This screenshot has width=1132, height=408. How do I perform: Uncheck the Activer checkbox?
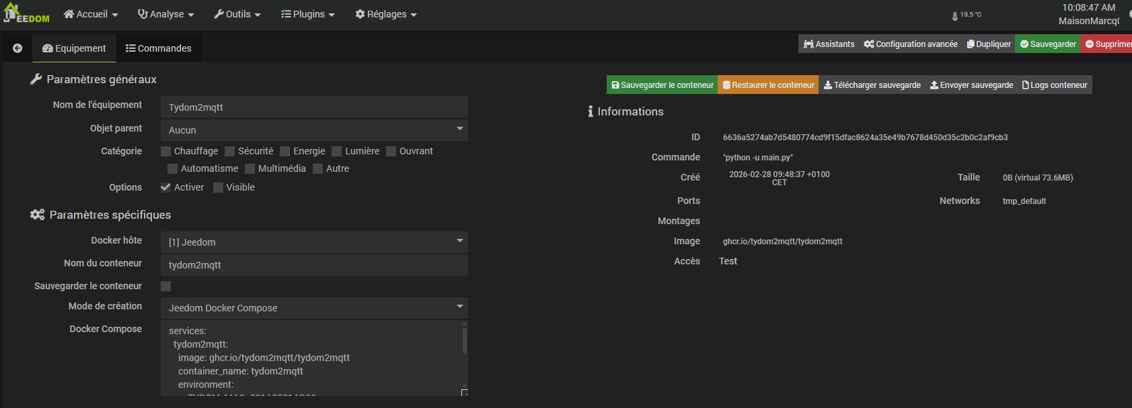tap(165, 188)
